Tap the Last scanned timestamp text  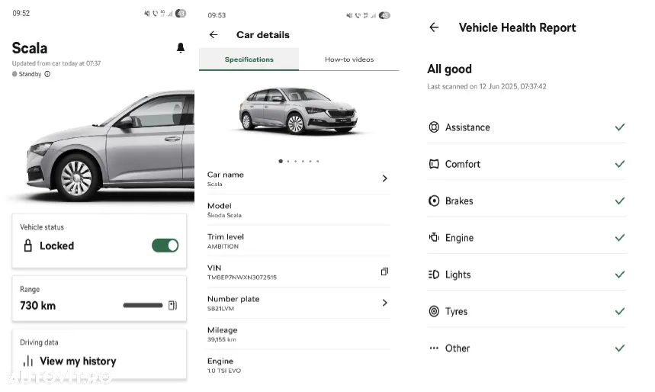(486, 86)
